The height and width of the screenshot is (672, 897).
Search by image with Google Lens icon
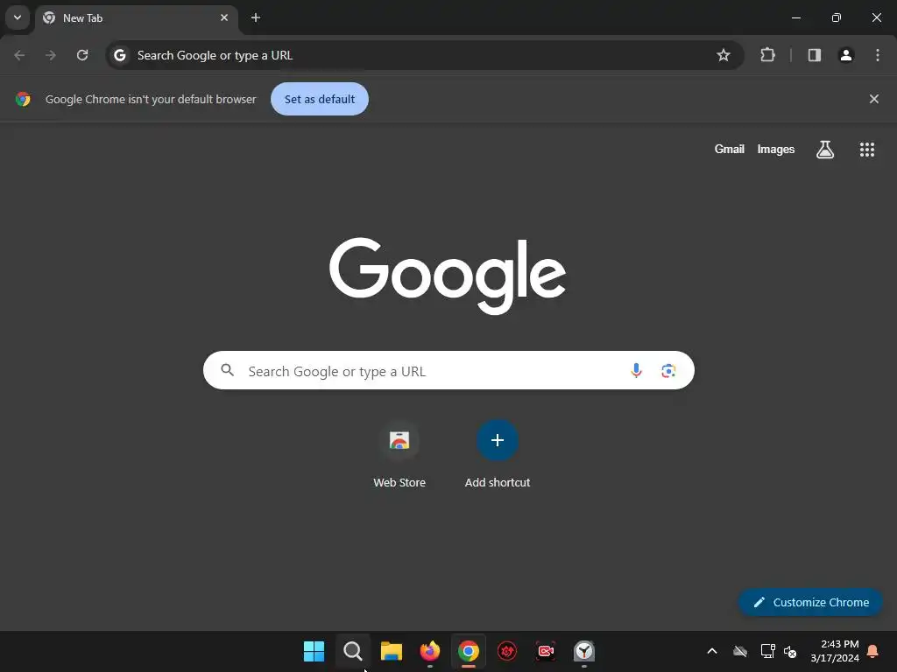click(668, 370)
